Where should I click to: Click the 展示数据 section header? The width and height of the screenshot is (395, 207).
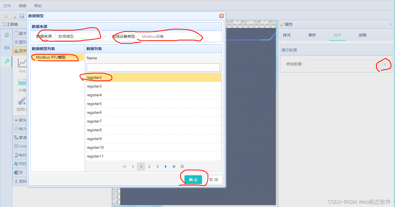point(336,50)
